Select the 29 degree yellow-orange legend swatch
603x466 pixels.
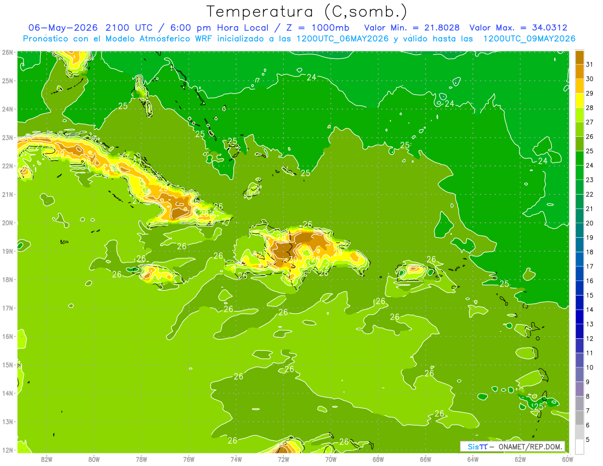pos(579,86)
